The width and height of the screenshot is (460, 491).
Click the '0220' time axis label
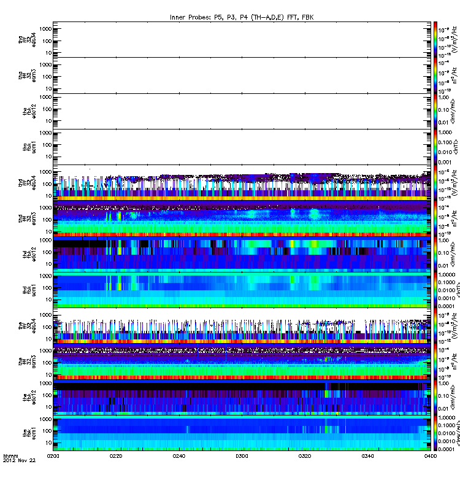coord(116,456)
